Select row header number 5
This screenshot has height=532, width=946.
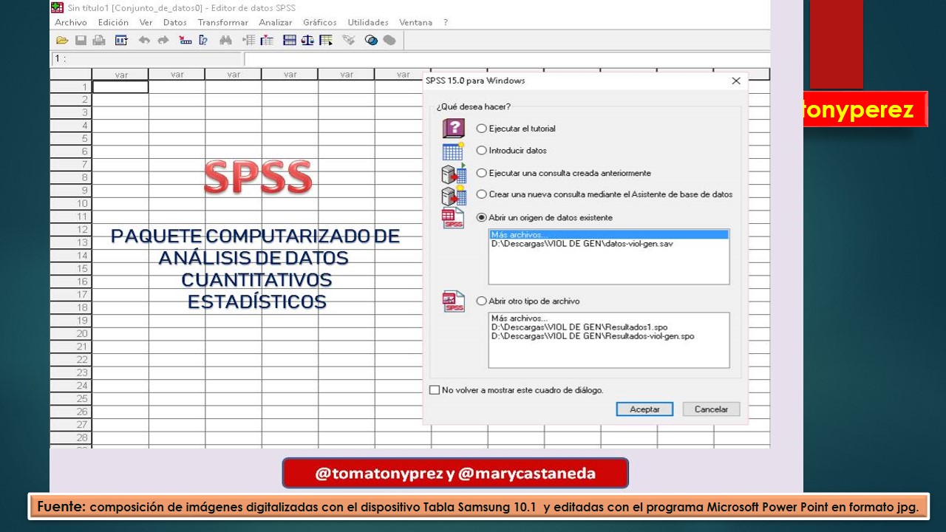click(71, 138)
